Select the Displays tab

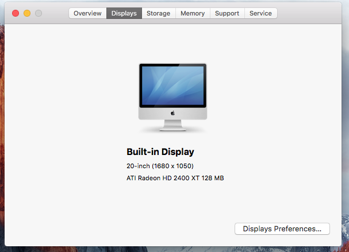(x=124, y=13)
